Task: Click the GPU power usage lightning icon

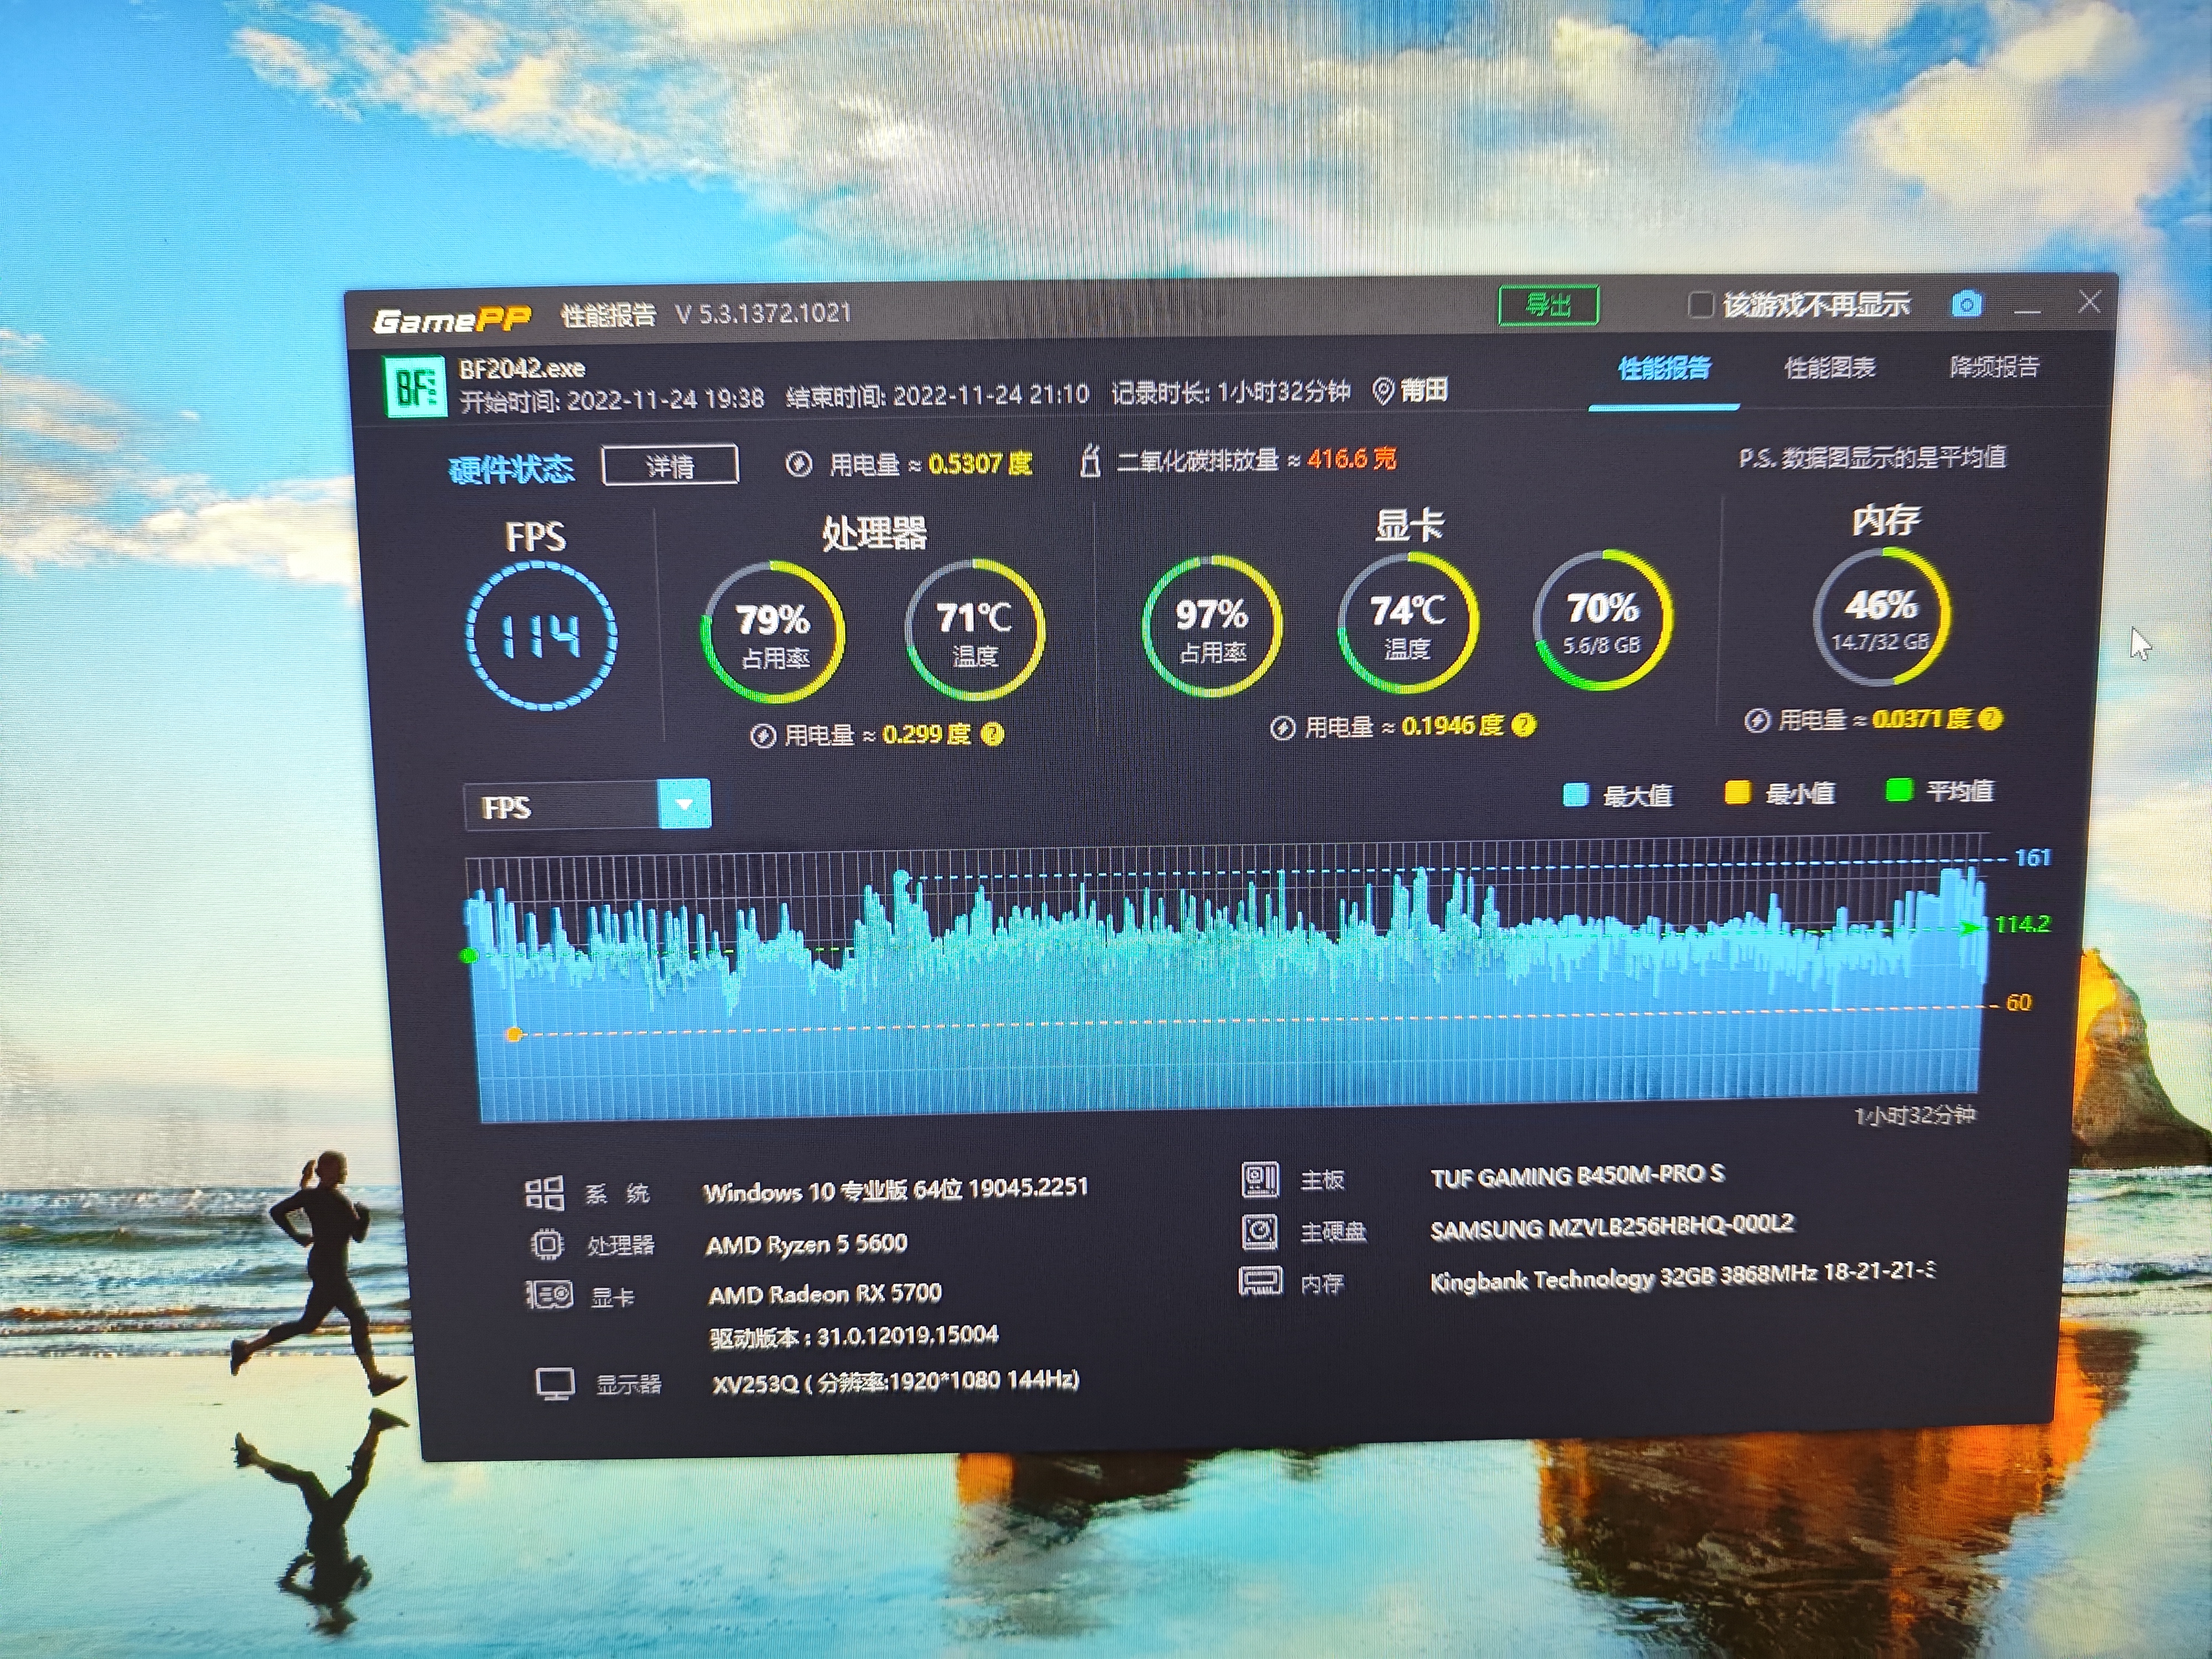Action: (x=1283, y=728)
